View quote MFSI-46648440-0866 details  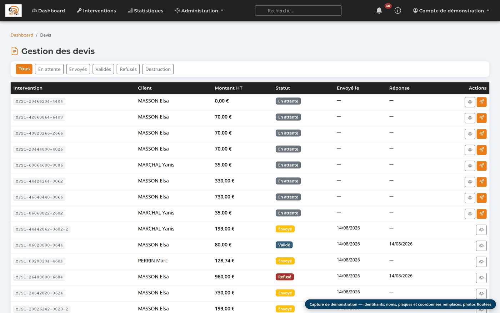click(x=470, y=198)
